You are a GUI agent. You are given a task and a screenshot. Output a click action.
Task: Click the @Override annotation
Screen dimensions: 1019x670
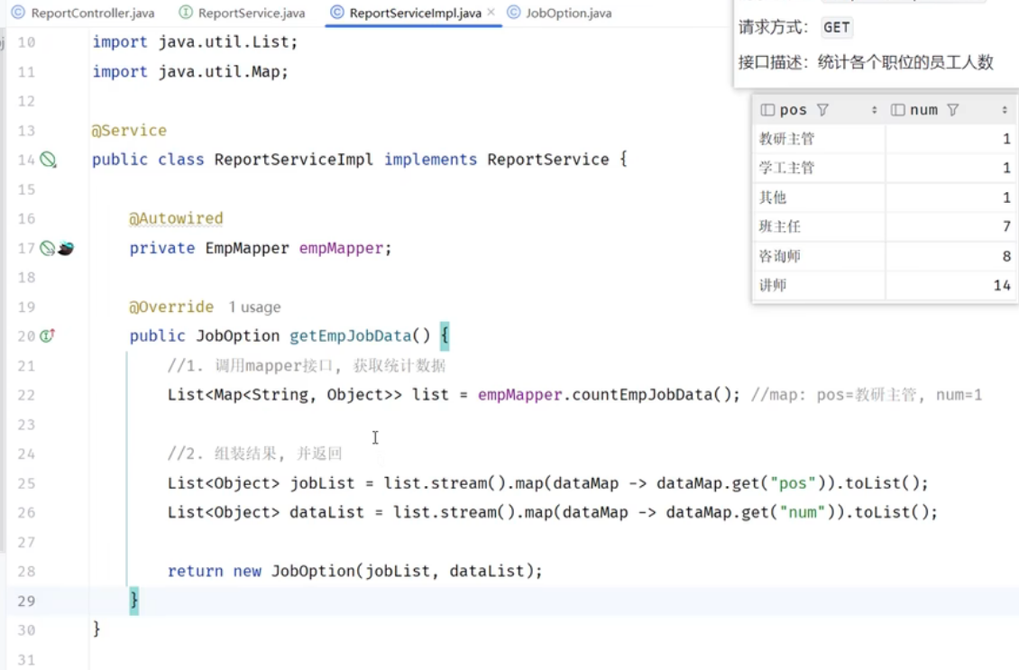[171, 307]
